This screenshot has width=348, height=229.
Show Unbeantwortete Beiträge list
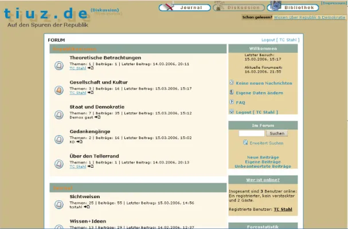tap(263, 166)
